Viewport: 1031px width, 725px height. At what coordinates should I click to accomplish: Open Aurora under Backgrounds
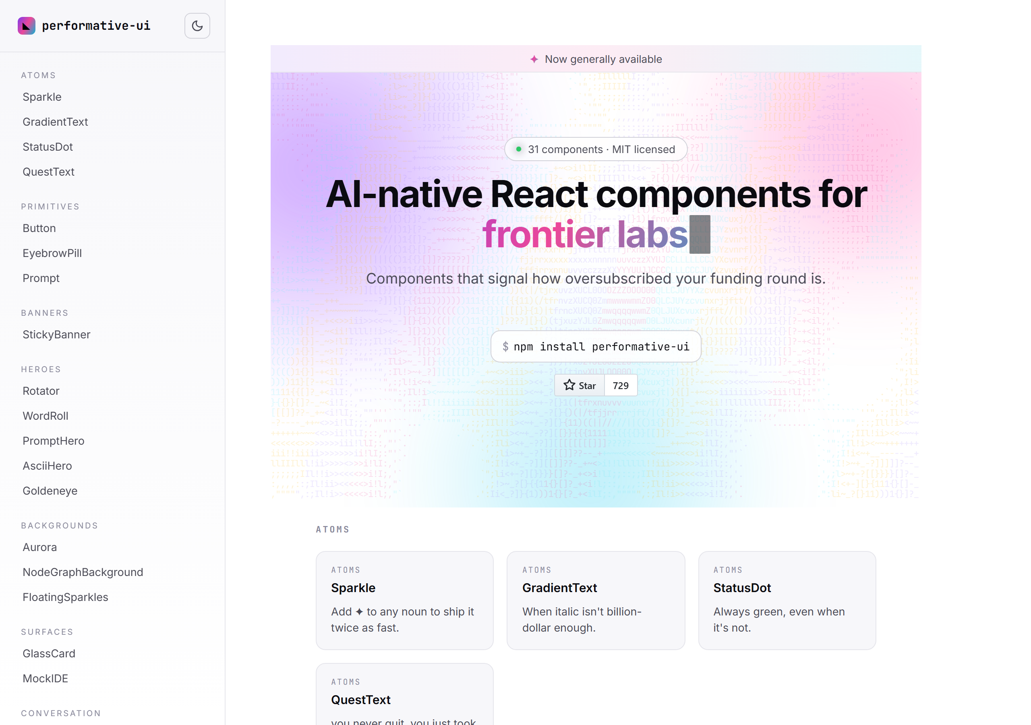click(39, 547)
